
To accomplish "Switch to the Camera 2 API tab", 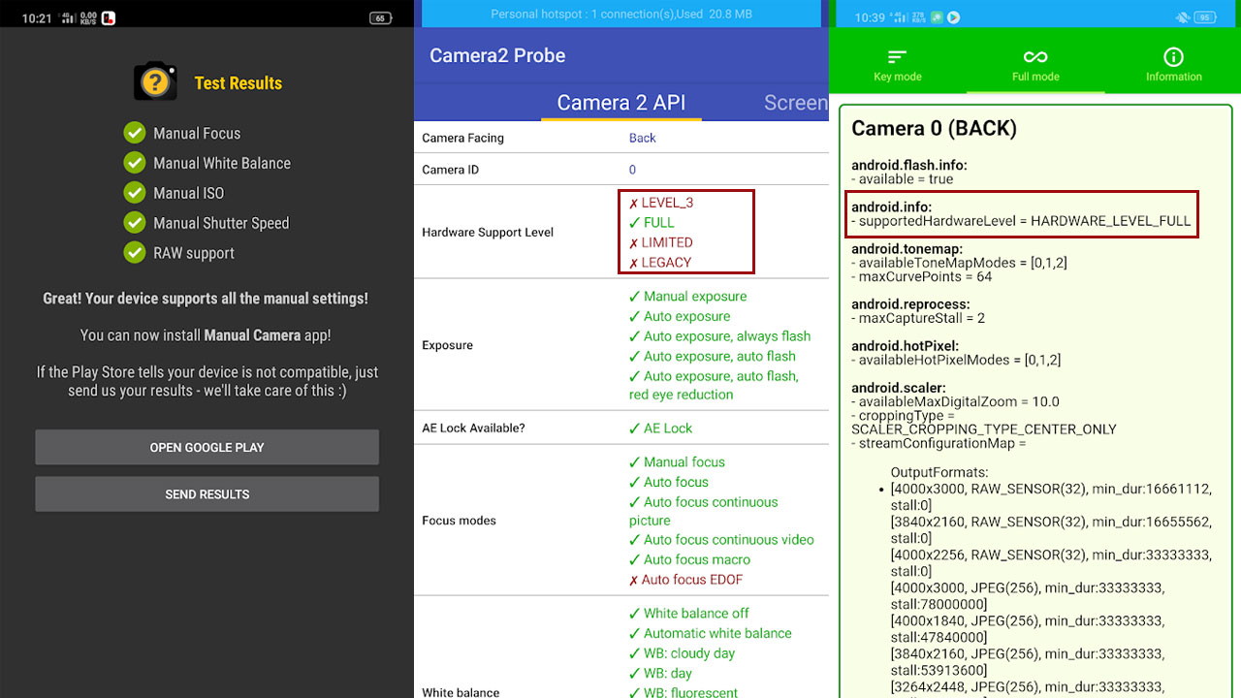I will pos(620,103).
